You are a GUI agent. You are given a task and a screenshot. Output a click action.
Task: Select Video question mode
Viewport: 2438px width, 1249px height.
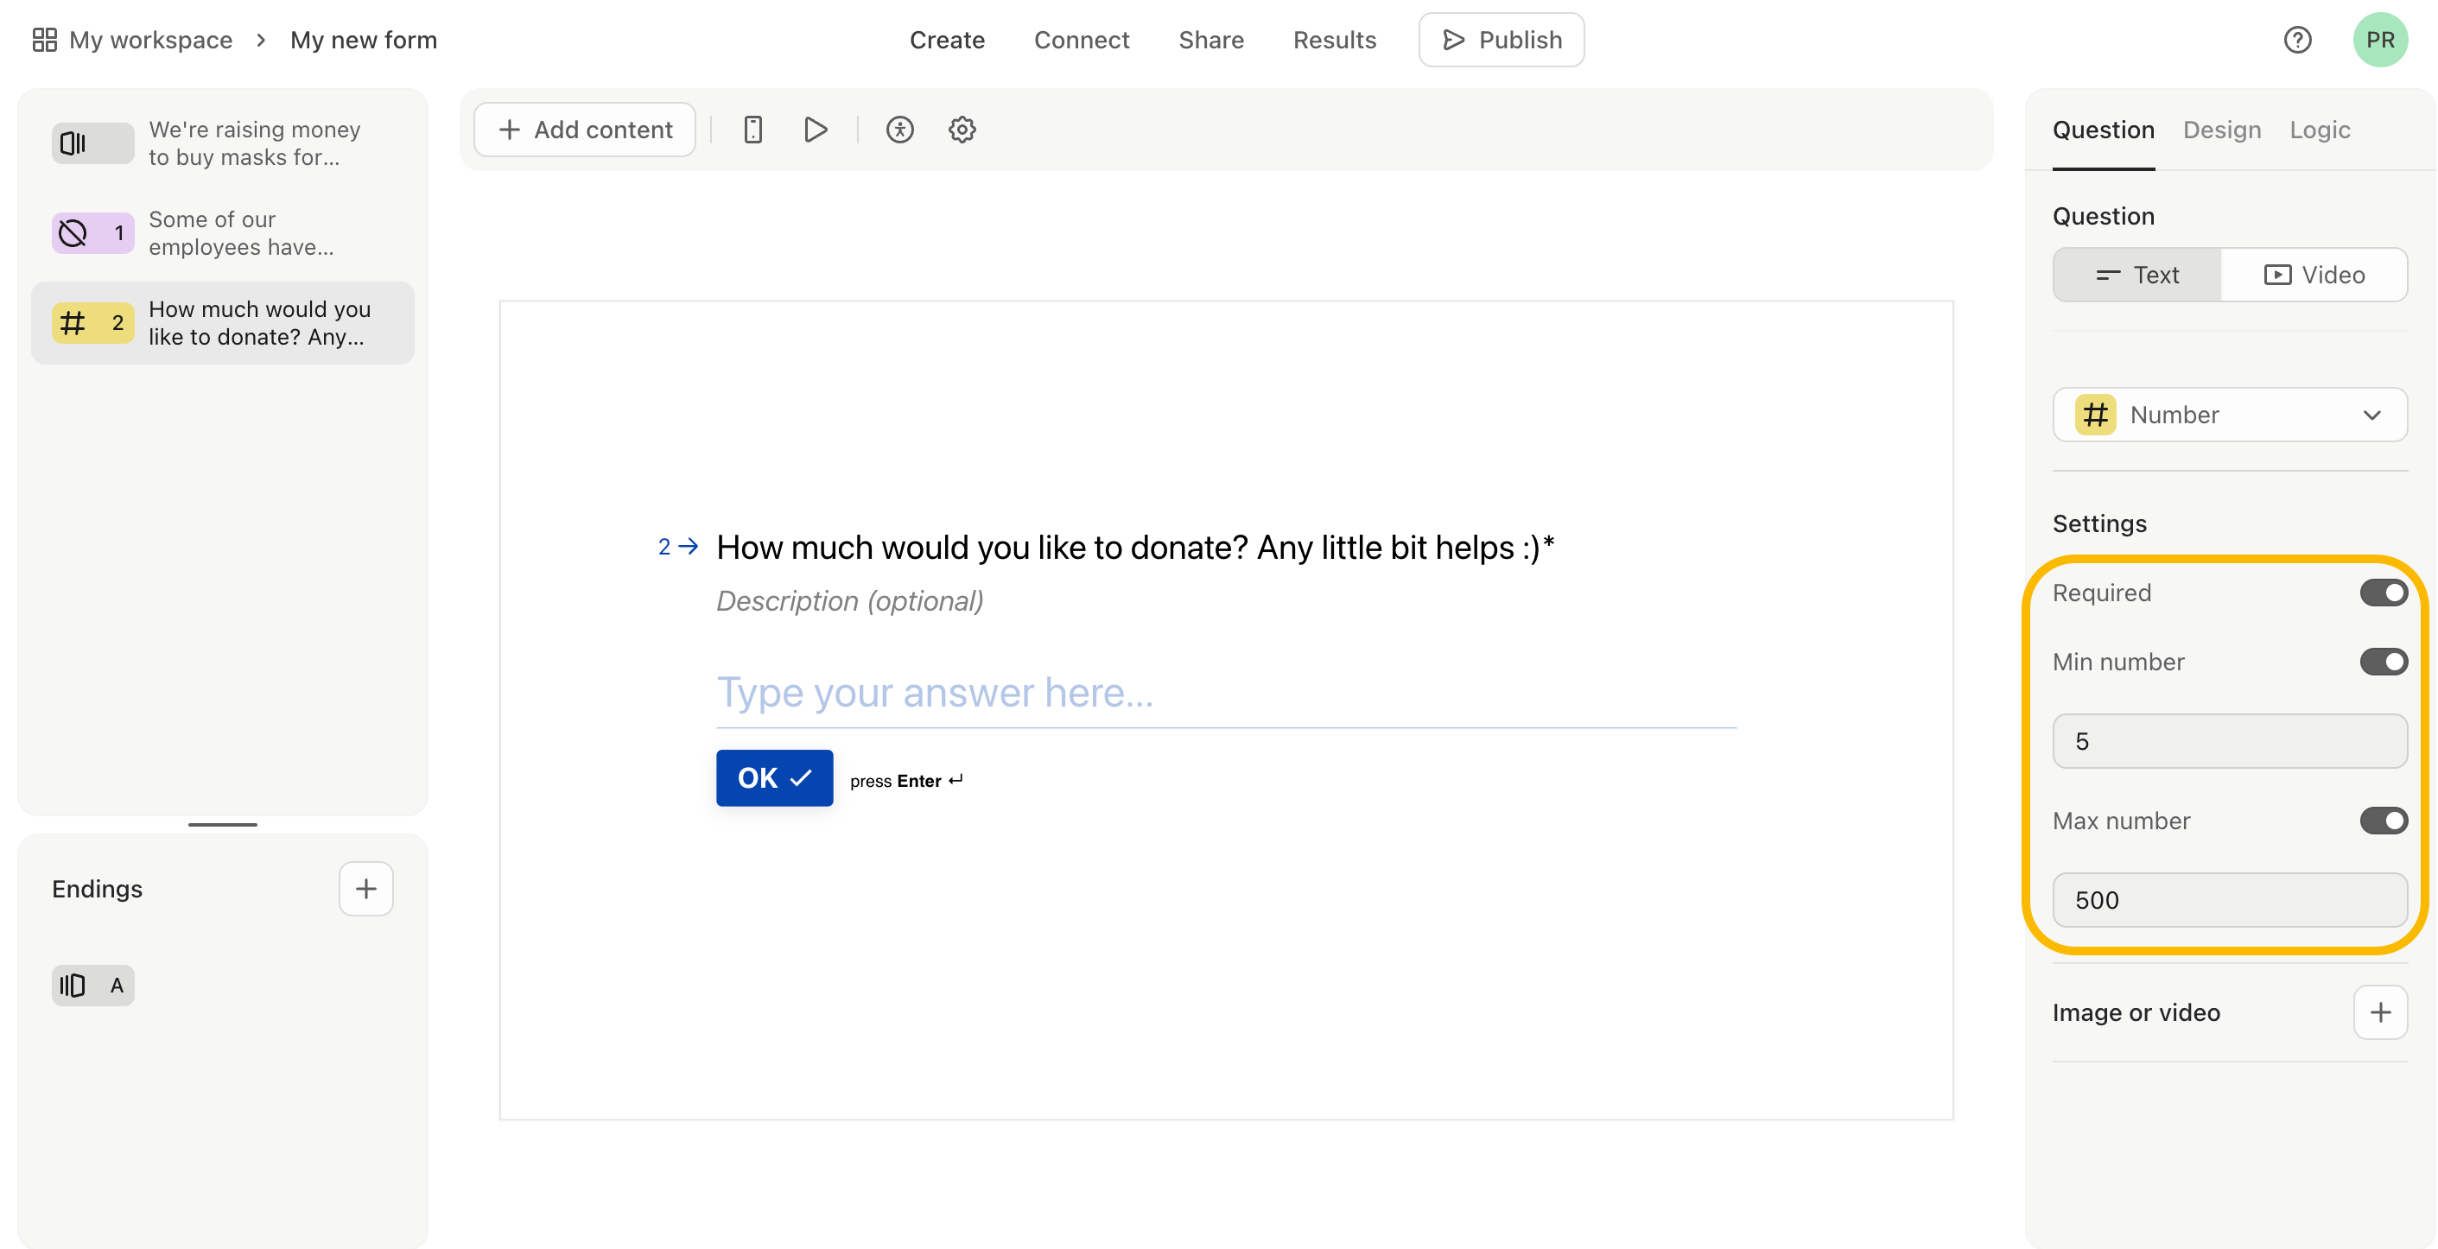[2314, 275]
